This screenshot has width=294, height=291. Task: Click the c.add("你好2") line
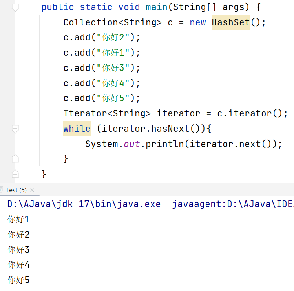[x=102, y=38]
